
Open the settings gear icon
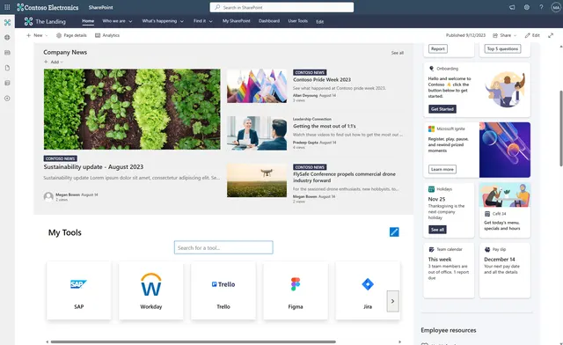coord(526,7)
